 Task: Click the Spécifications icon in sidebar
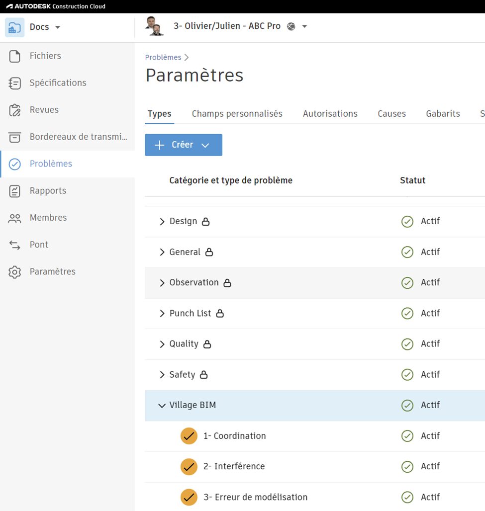coord(15,83)
